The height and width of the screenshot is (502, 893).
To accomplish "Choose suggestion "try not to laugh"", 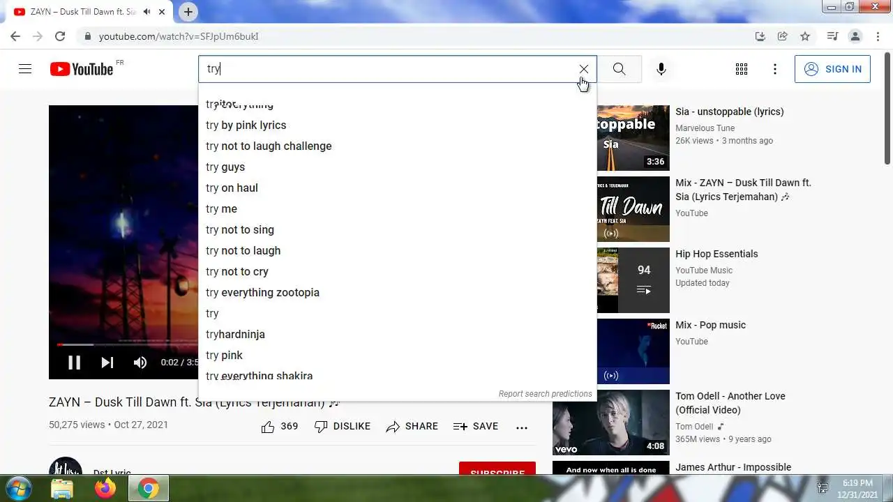I will pyautogui.click(x=398, y=251).
